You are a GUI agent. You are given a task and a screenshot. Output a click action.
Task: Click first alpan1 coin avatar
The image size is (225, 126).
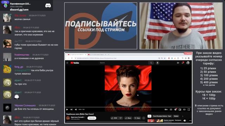coord(7,83)
